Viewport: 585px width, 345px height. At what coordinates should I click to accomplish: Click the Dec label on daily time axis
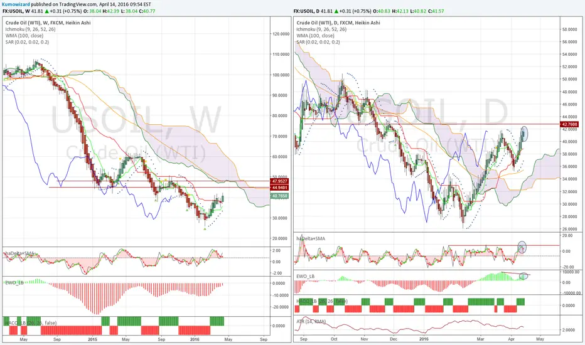pyautogui.click(x=394, y=339)
